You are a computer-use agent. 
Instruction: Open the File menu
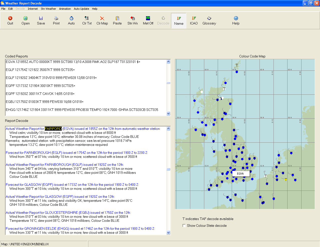pyautogui.click(x=3, y=9)
